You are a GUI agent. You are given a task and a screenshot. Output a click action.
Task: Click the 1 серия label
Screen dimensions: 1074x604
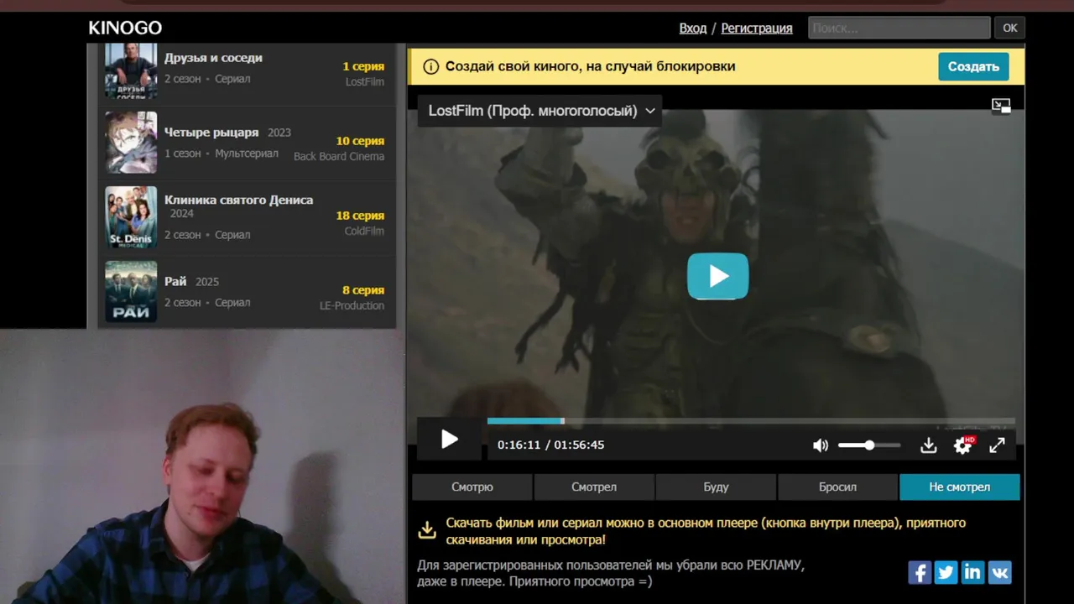[x=363, y=66]
